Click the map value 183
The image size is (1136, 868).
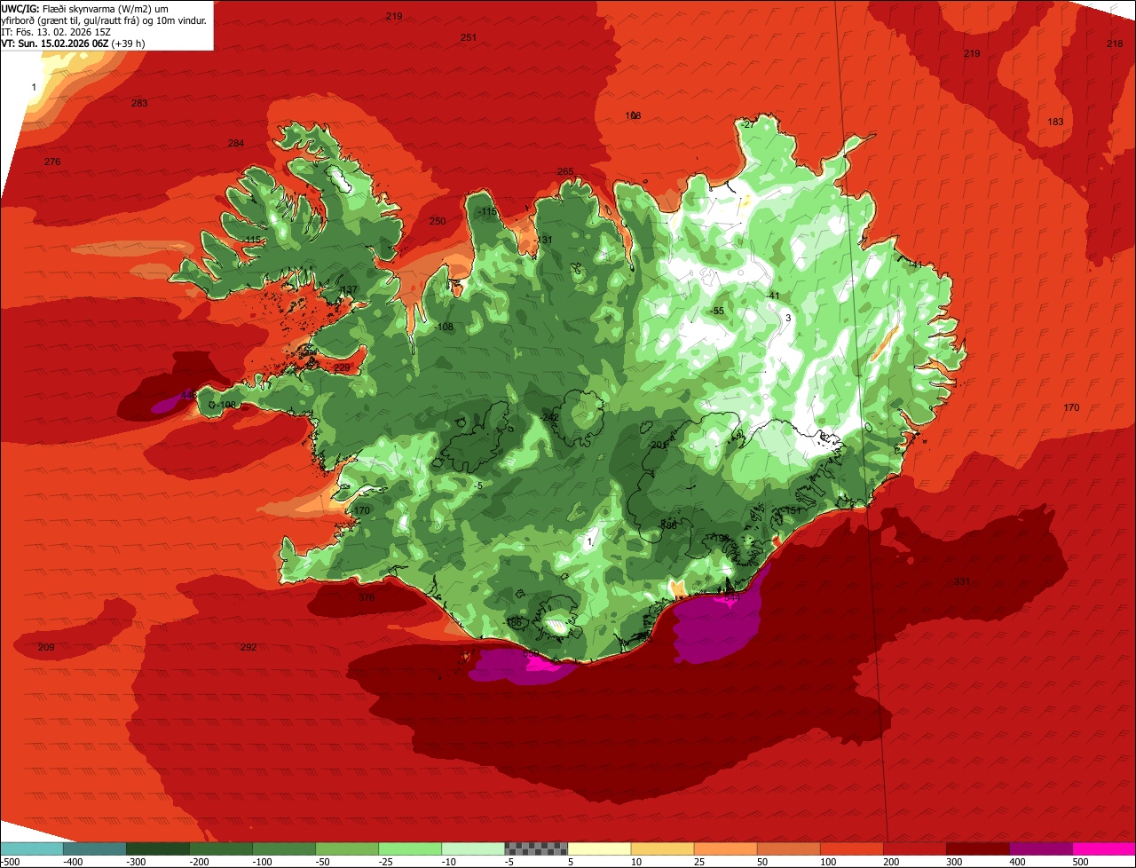1055,122
